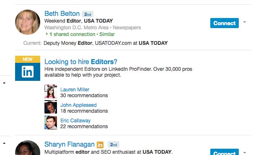
Task: Open Sharyn Flanagan's profile photo
Action: pyautogui.click(x=28, y=148)
